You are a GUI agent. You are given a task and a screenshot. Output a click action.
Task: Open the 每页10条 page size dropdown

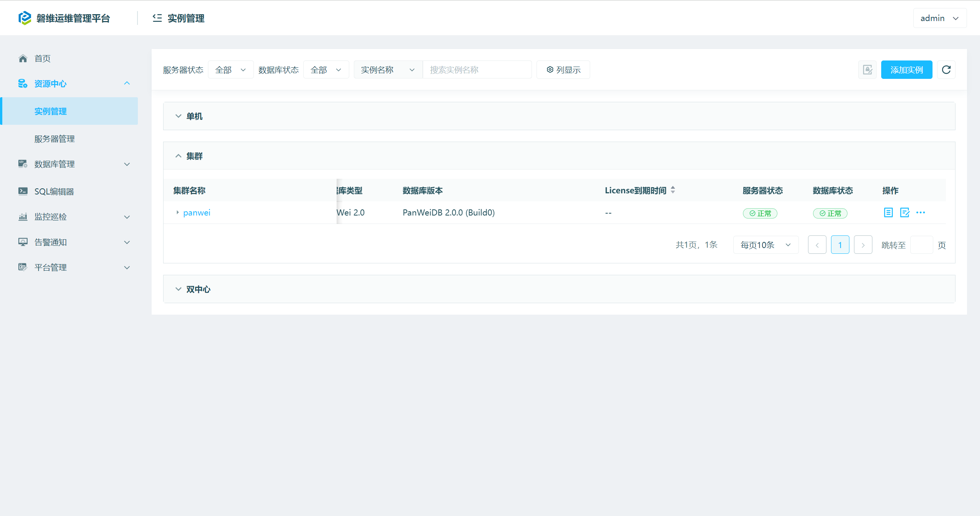[766, 245]
